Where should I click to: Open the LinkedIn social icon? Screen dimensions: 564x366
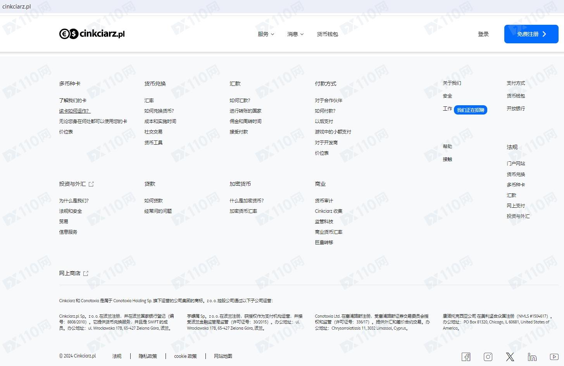coord(532,357)
